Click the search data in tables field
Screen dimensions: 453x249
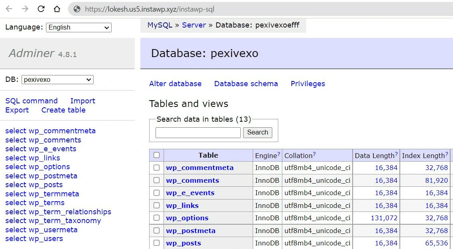[x=198, y=132]
